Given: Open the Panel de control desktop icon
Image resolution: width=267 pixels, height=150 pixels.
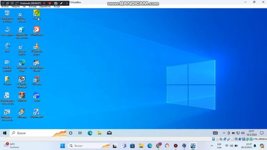Looking at the screenshot, I should click(7, 65).
